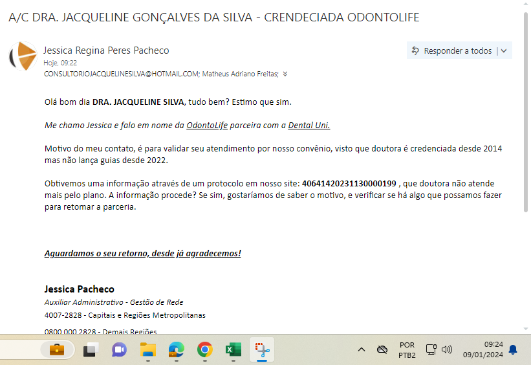Viewport: 531px width, 365px height.
Task: Open Excel from the taskbar
Action: pyautogui.click(x=233, y=349)
